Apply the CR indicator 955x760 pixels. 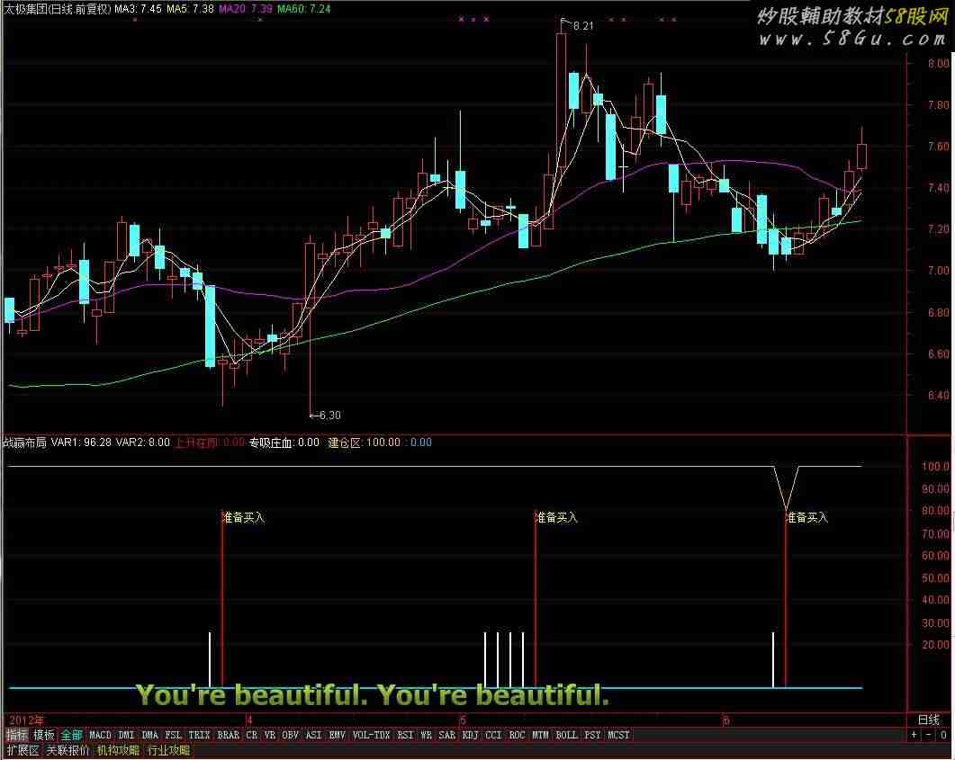pyautogui.click(x=251, y=735)
